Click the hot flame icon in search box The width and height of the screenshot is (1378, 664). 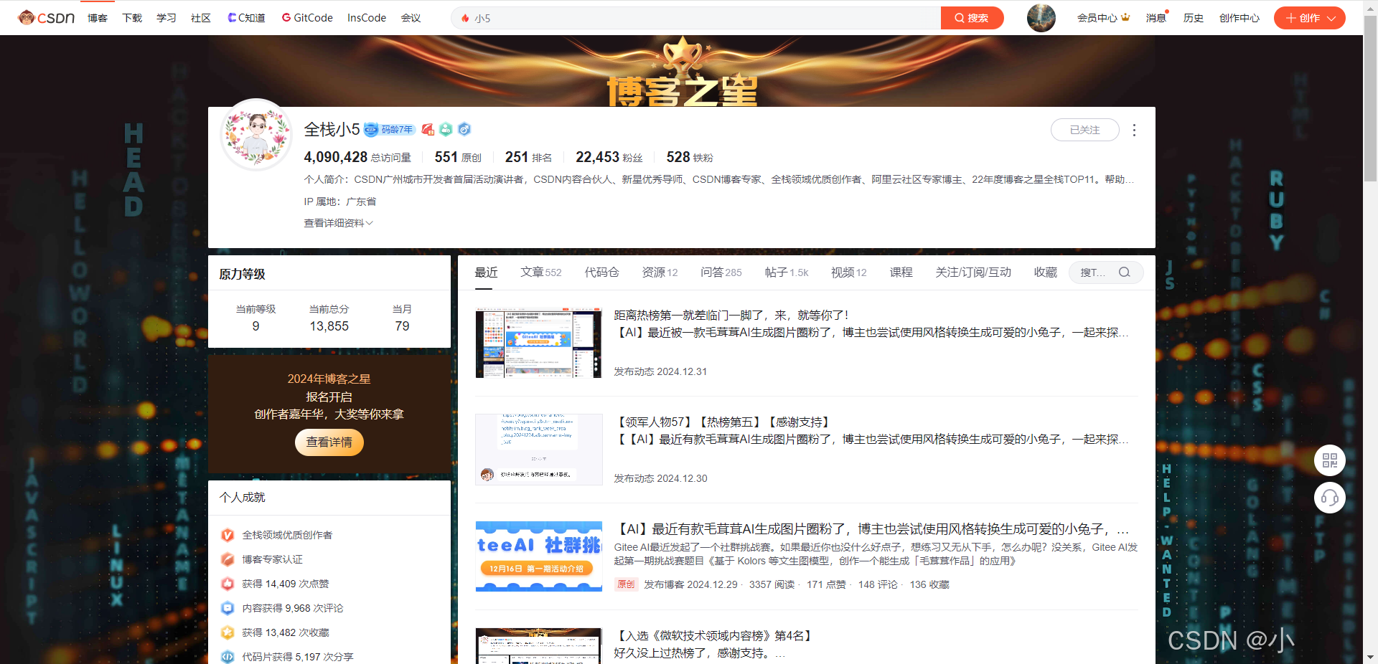[x=465, y=18]
